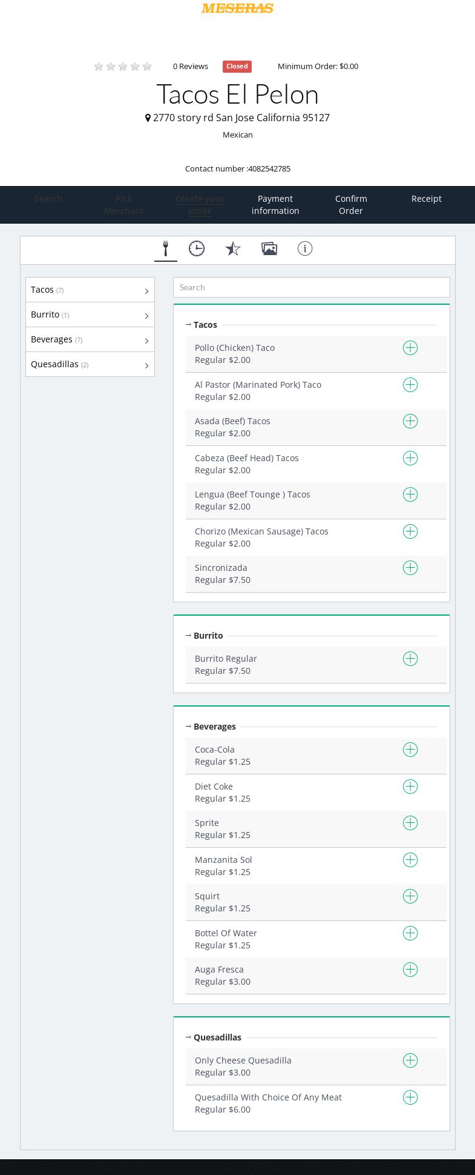This screenshot has height=1175, width=475.
Task: Add Pollo (Chicken) Taco to order
Action: click(410, 348)
